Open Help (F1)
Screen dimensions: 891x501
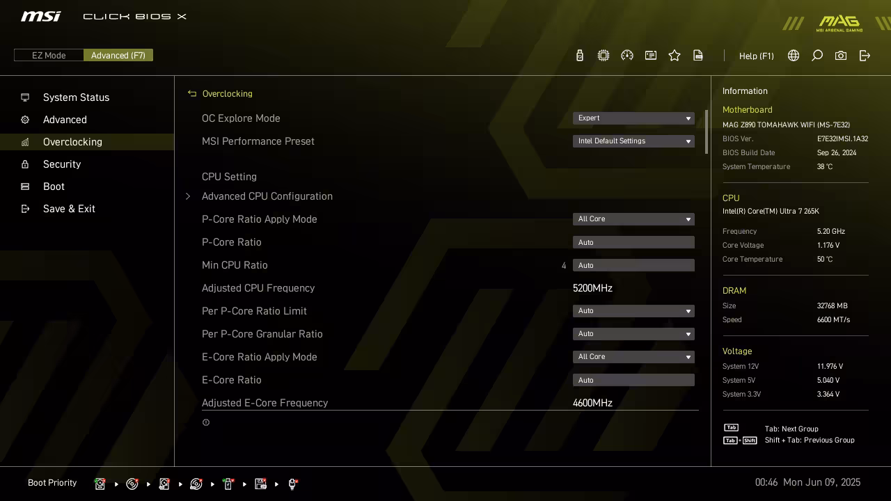756,56
